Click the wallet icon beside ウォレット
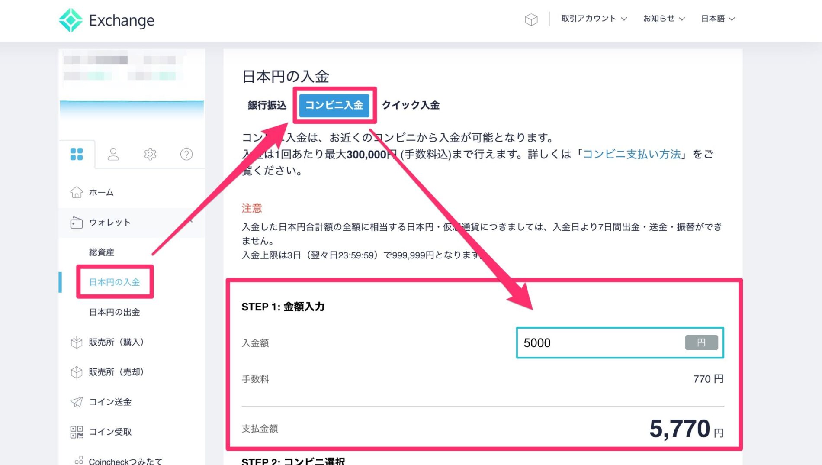The image size is (822, 465). 77,223
